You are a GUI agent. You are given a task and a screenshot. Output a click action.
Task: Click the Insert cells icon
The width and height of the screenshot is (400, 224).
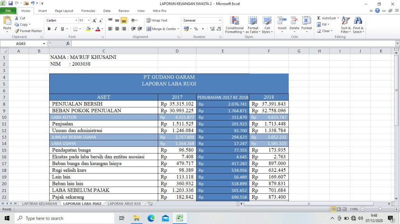[x=282, y=23]
